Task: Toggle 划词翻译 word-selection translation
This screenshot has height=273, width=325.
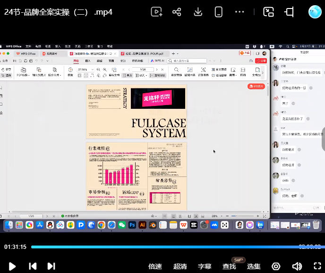Action: click(219, 75)
